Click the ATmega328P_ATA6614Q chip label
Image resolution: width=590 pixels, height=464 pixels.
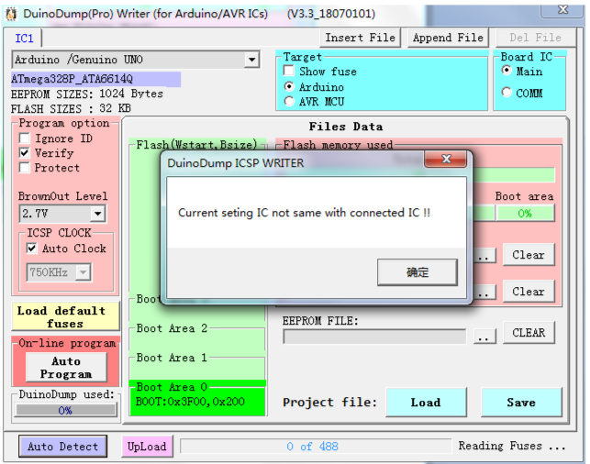tap(72, 79)
